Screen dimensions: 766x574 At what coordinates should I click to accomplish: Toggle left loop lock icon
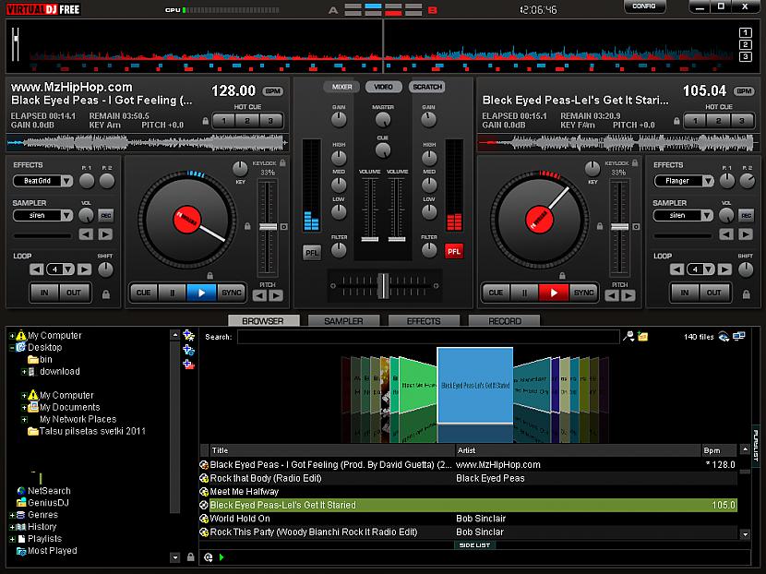[105, 294]
